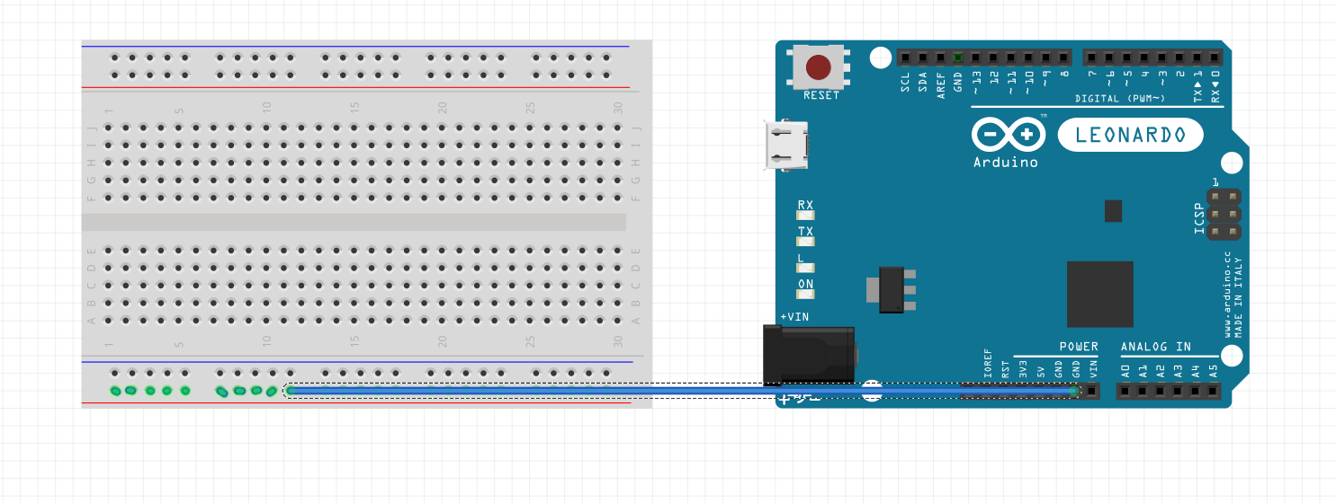Click the LEONARDO name badge
The image size is (1336, 503).
(1130, 136)
